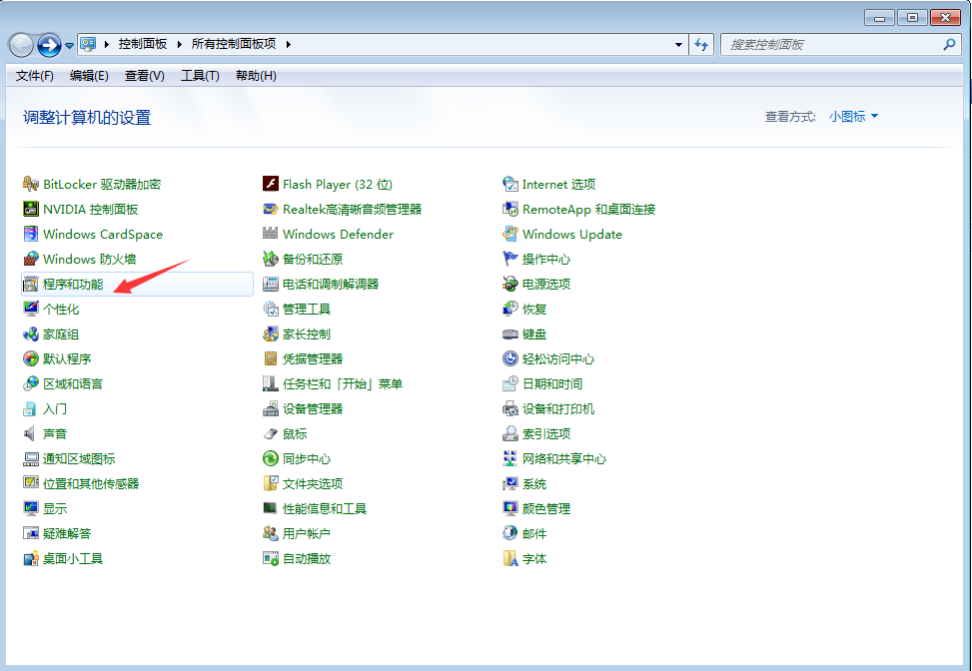The image size is (972, 671).
Task: Open the 用户帐户 link
Action: (x=307, y=533)
